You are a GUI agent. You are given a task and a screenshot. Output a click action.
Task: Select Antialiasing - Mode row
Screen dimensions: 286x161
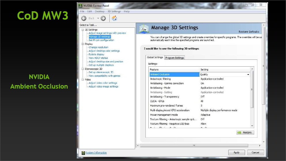click(x=200, y=88)
